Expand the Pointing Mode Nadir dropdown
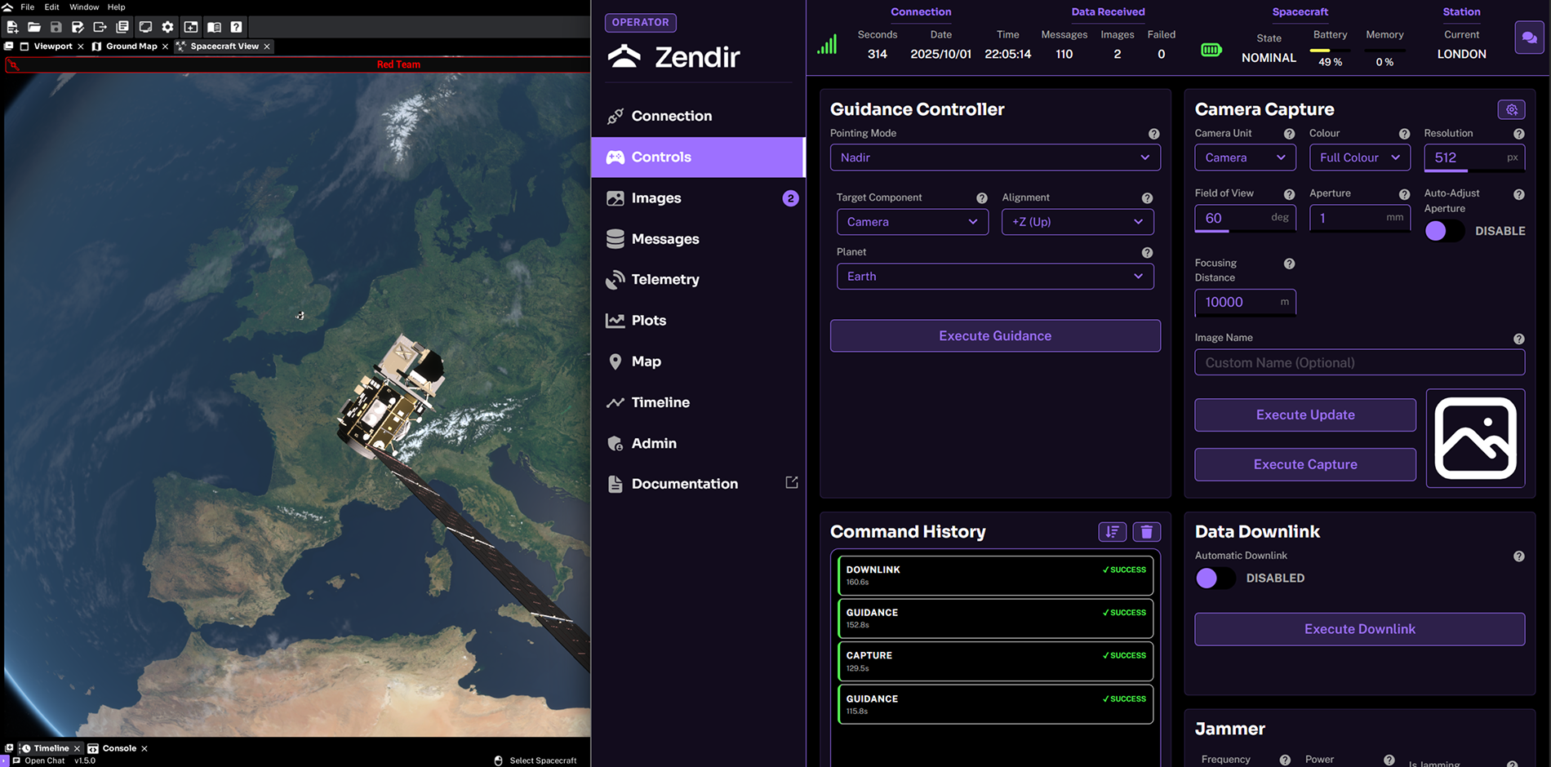This screenshot has width=1551, height=767. (994, 157)
